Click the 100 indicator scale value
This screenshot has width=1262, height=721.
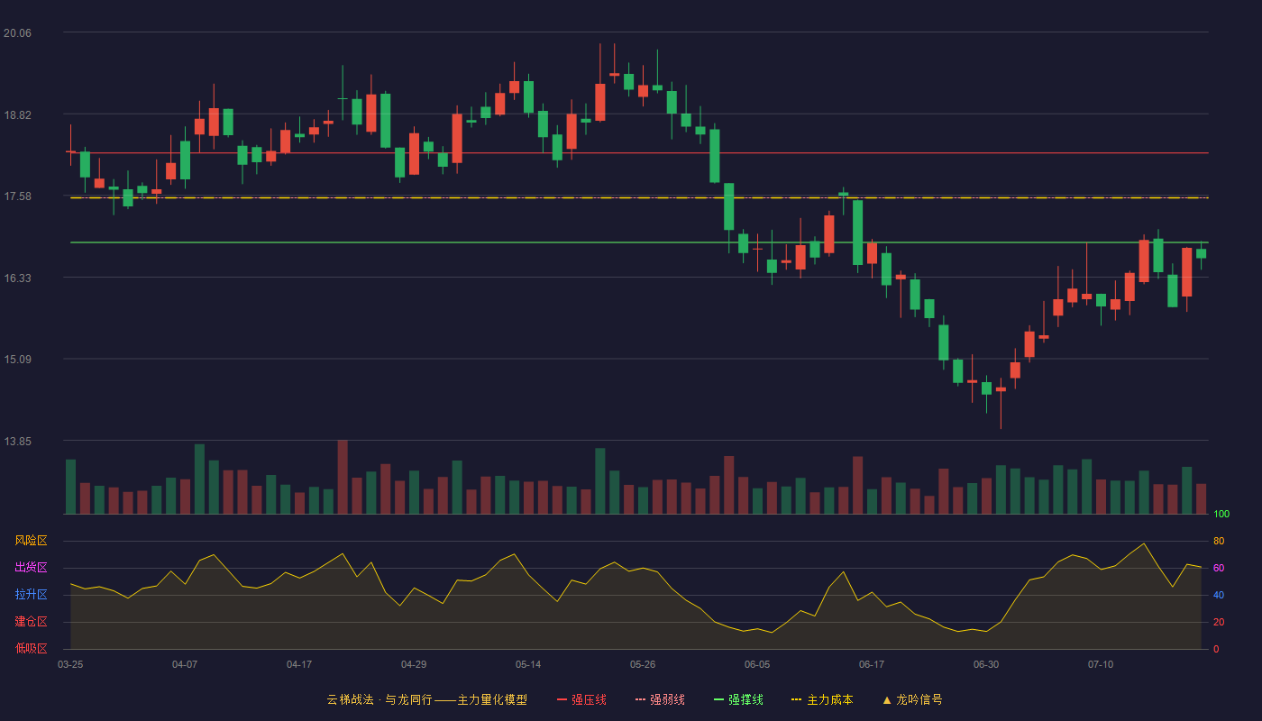tap(1221, 515)
